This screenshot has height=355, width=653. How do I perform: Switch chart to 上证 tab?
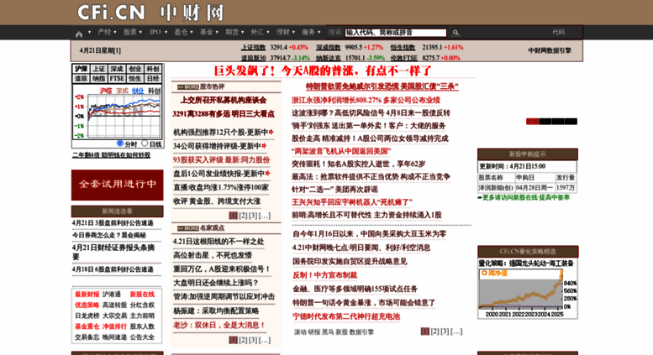click(98, 69)
